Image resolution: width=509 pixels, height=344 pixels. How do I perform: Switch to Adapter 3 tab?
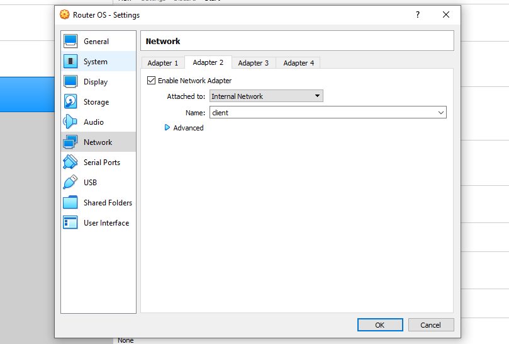click(x=253, y=63)
